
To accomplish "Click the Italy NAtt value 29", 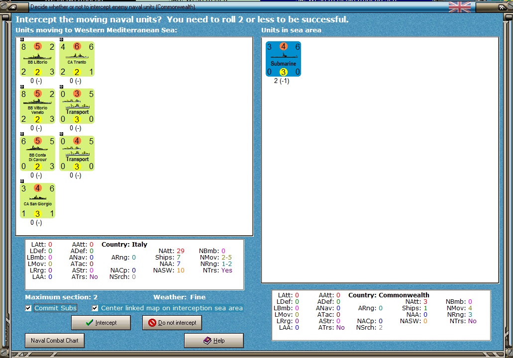I will tap(181, 251).
